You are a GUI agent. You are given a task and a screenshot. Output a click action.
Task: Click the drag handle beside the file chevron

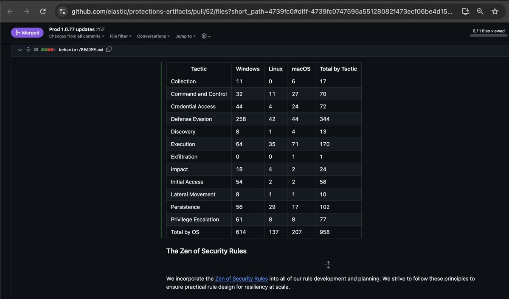[28, 49]
